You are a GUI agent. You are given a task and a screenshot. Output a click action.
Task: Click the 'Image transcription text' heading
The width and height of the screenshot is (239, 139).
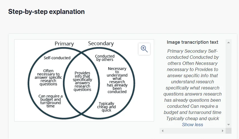192,42
